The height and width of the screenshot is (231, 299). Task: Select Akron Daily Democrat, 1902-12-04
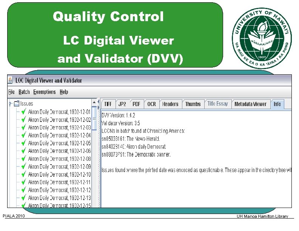point(59,136)
